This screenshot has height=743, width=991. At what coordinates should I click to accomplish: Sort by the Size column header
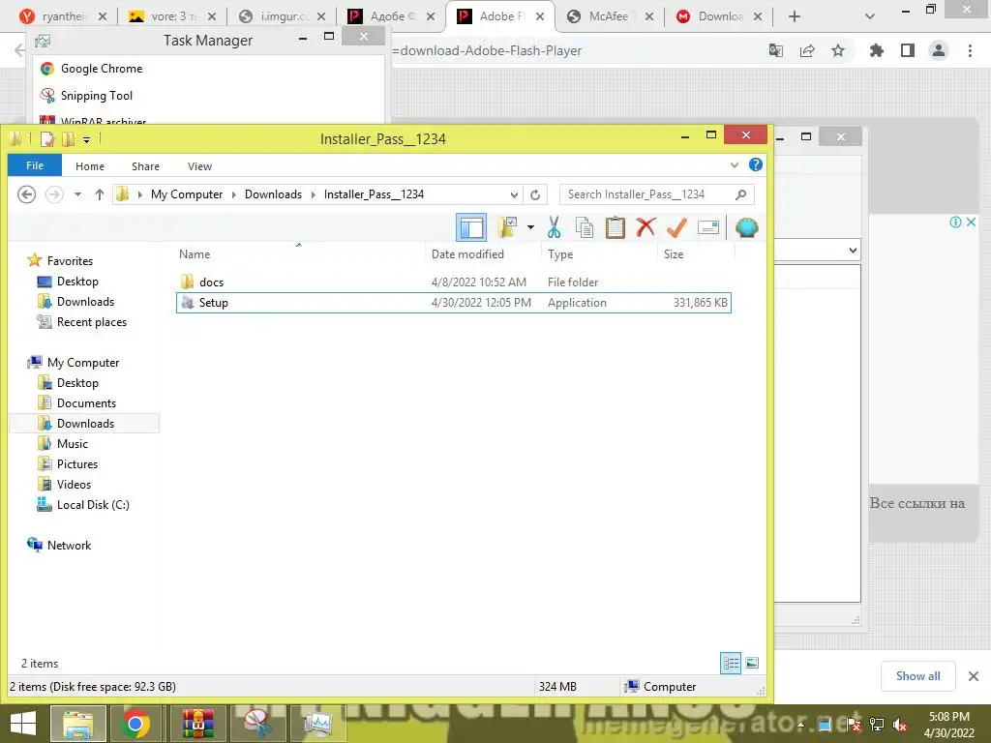pyautogui.click(x=674, y=254)
